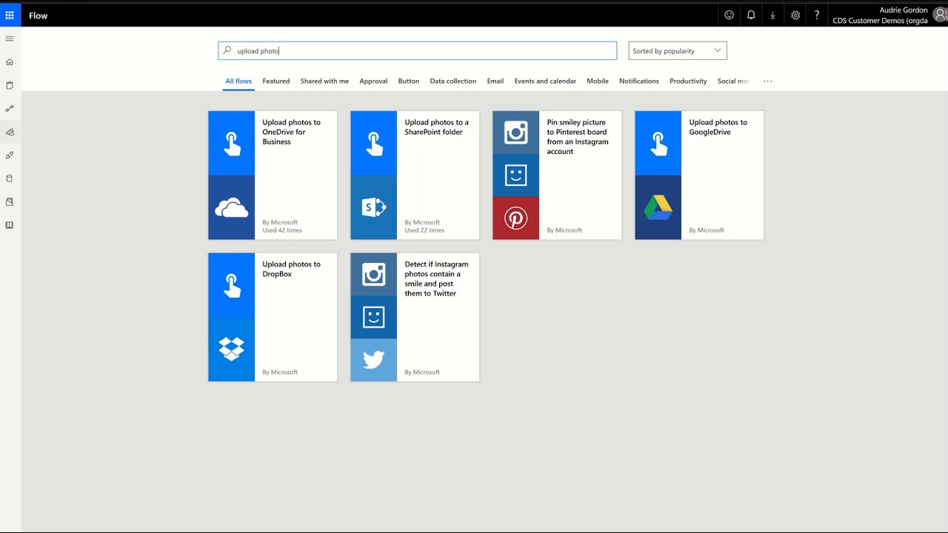Click Google Drive icon on template card

point(658,208)
